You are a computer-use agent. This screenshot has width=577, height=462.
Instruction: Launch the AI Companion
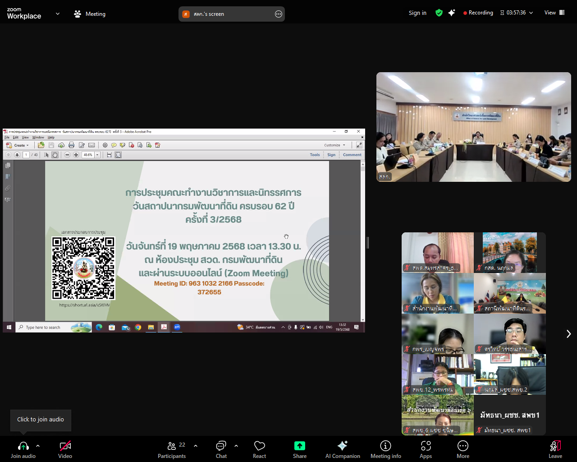click(342, 446)
